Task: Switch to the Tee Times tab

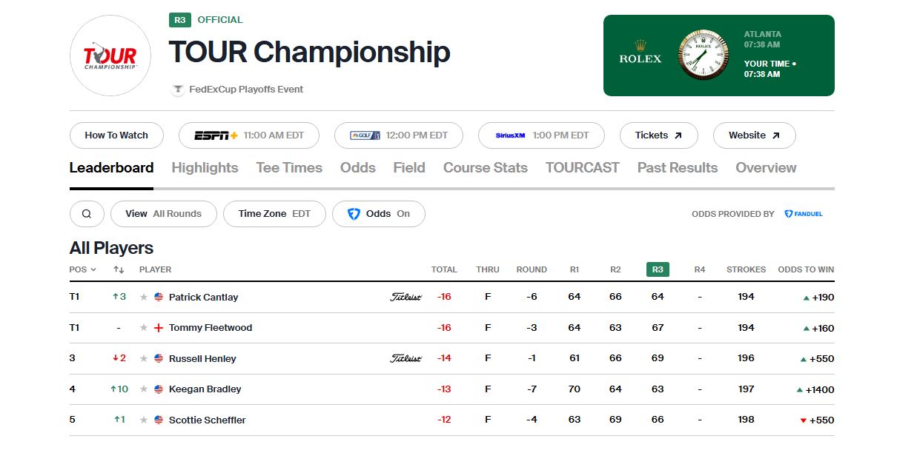Action: (289, 168)
